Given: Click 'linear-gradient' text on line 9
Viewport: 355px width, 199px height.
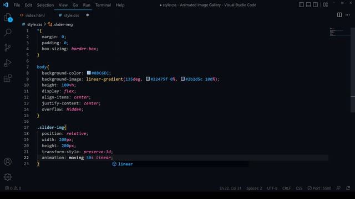Looking at the screenshot, I should 105,79.
